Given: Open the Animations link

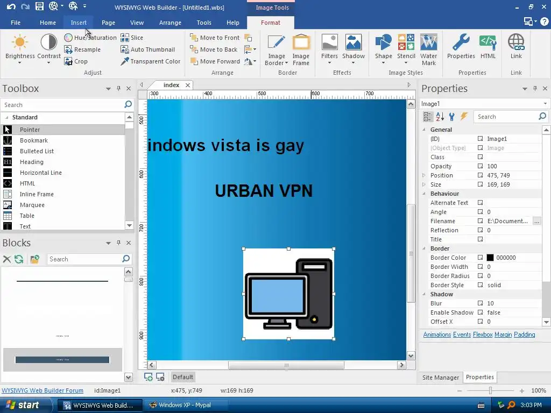Looking at the screenshot, I should [x=437, y=334].
